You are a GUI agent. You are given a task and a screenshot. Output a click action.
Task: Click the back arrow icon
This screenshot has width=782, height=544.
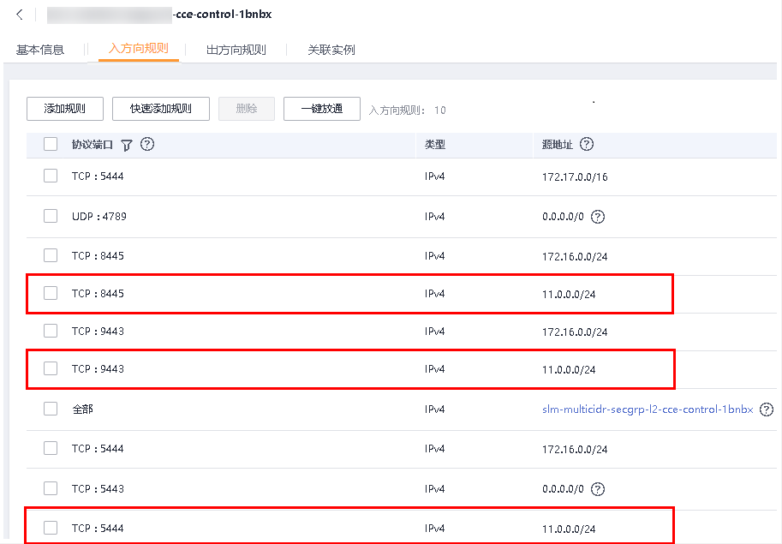[x=20, y=15]
